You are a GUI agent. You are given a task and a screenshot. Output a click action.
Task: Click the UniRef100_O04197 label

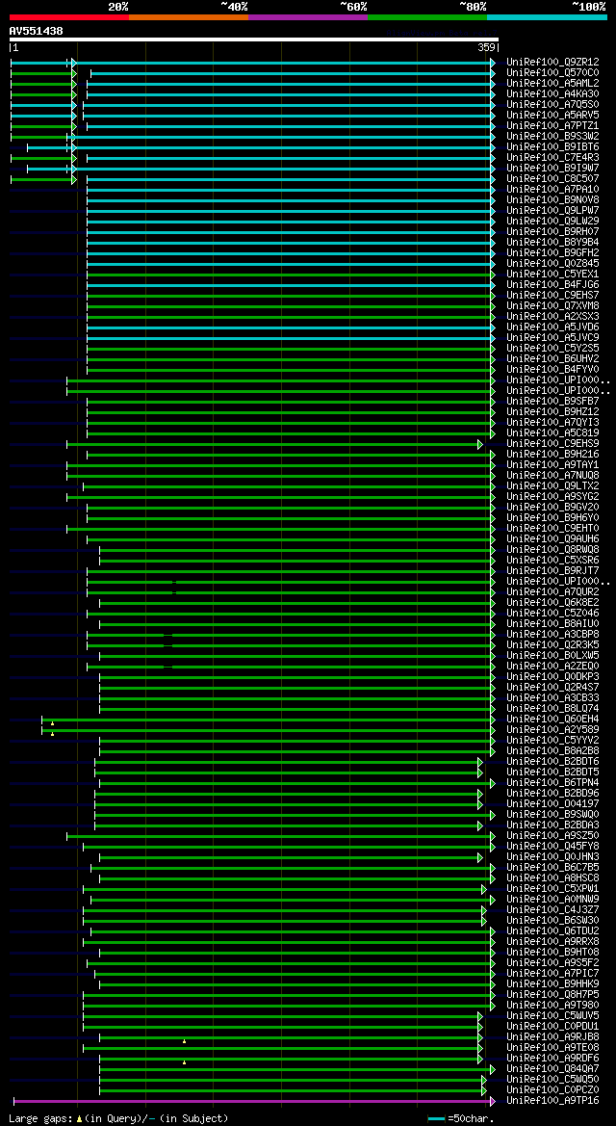click(552, 803)
